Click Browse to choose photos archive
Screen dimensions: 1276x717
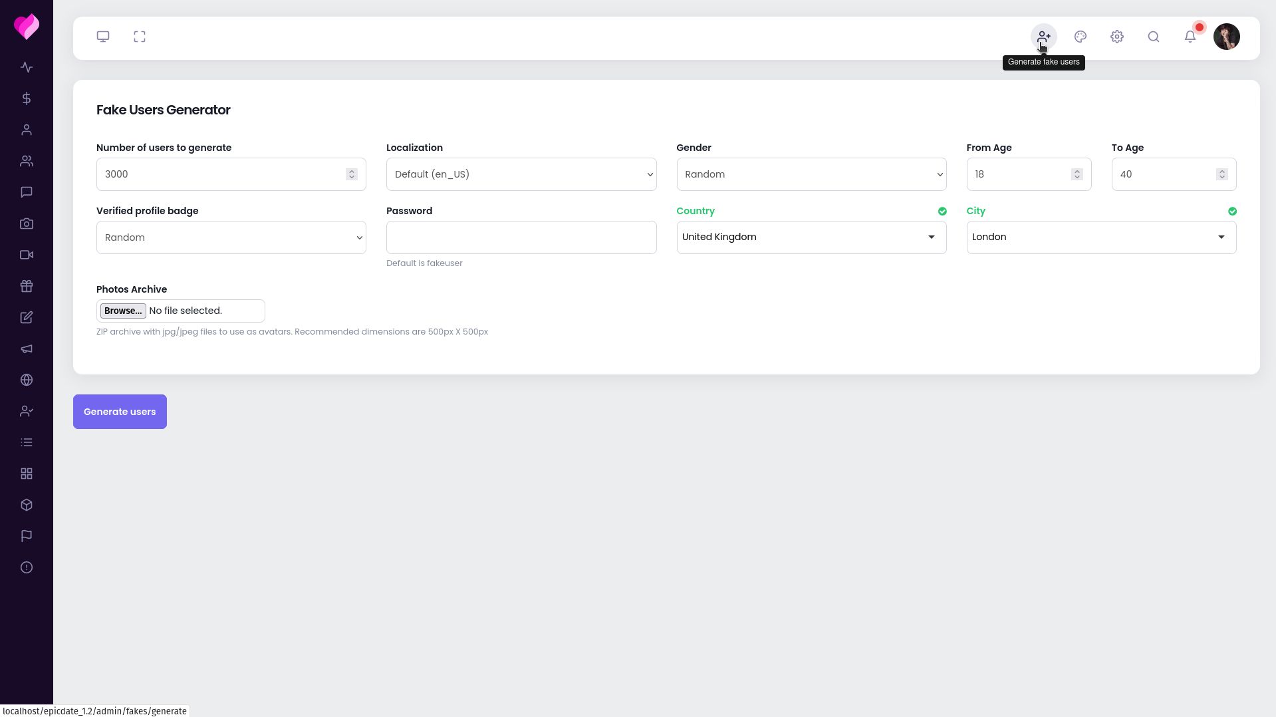tap(123, 311)
